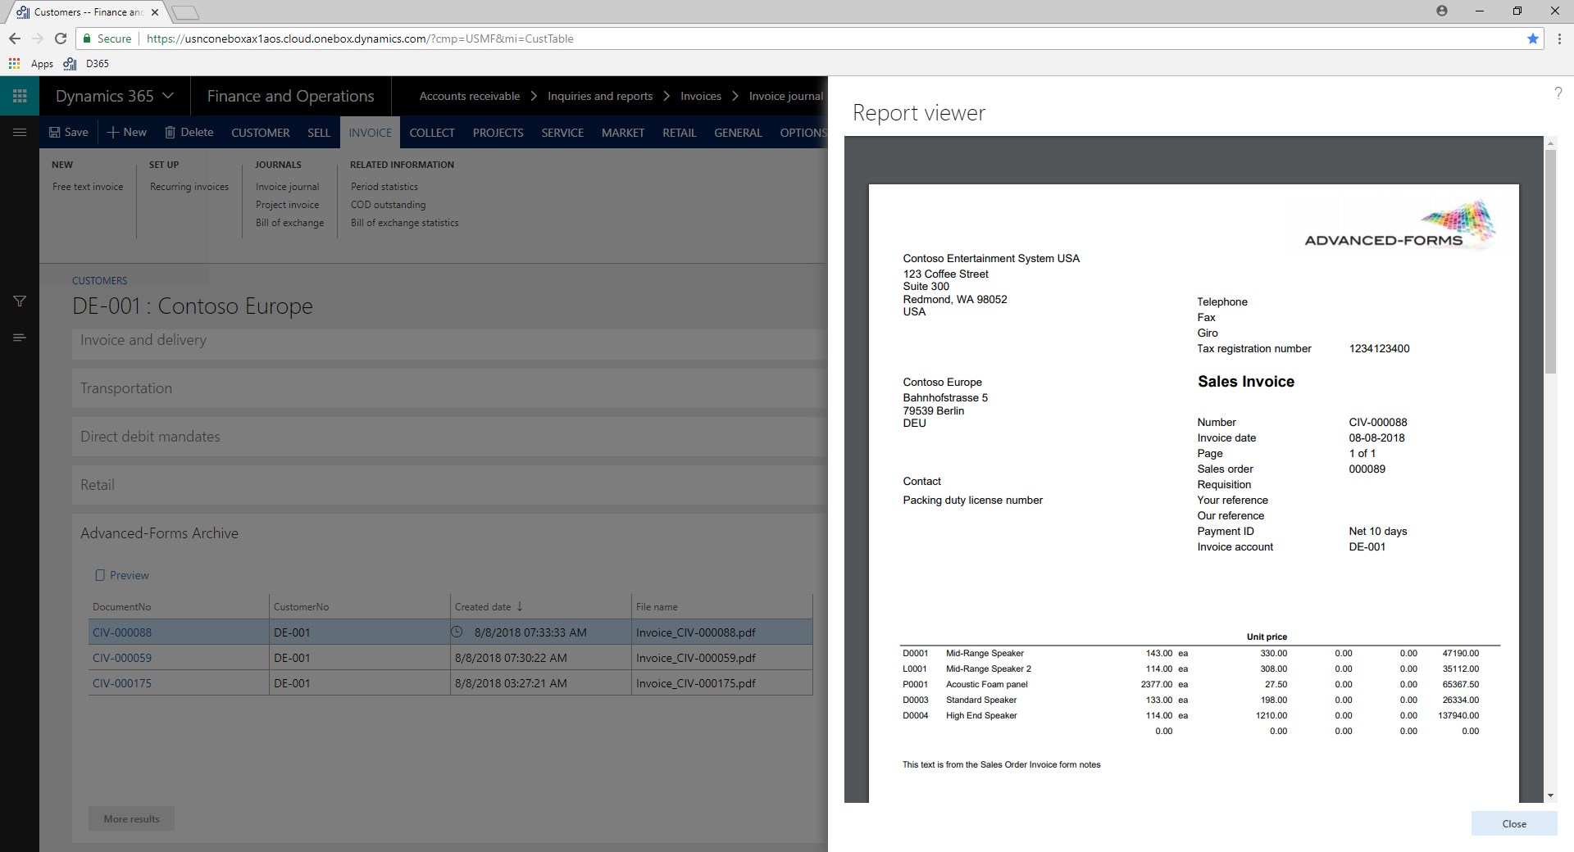Select the INVOICE ribbon tab
This screenshot has height=852, width=1574.
tap(370, 132)
